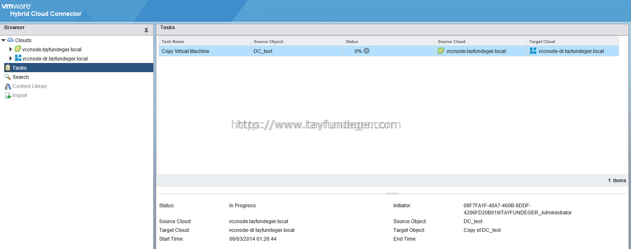Screen dimensions: 631x249
Task: Click the 1 items count label
Action: (617, 181)
